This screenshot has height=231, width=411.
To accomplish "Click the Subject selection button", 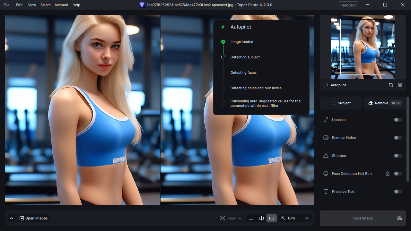I will coord(341,103).
